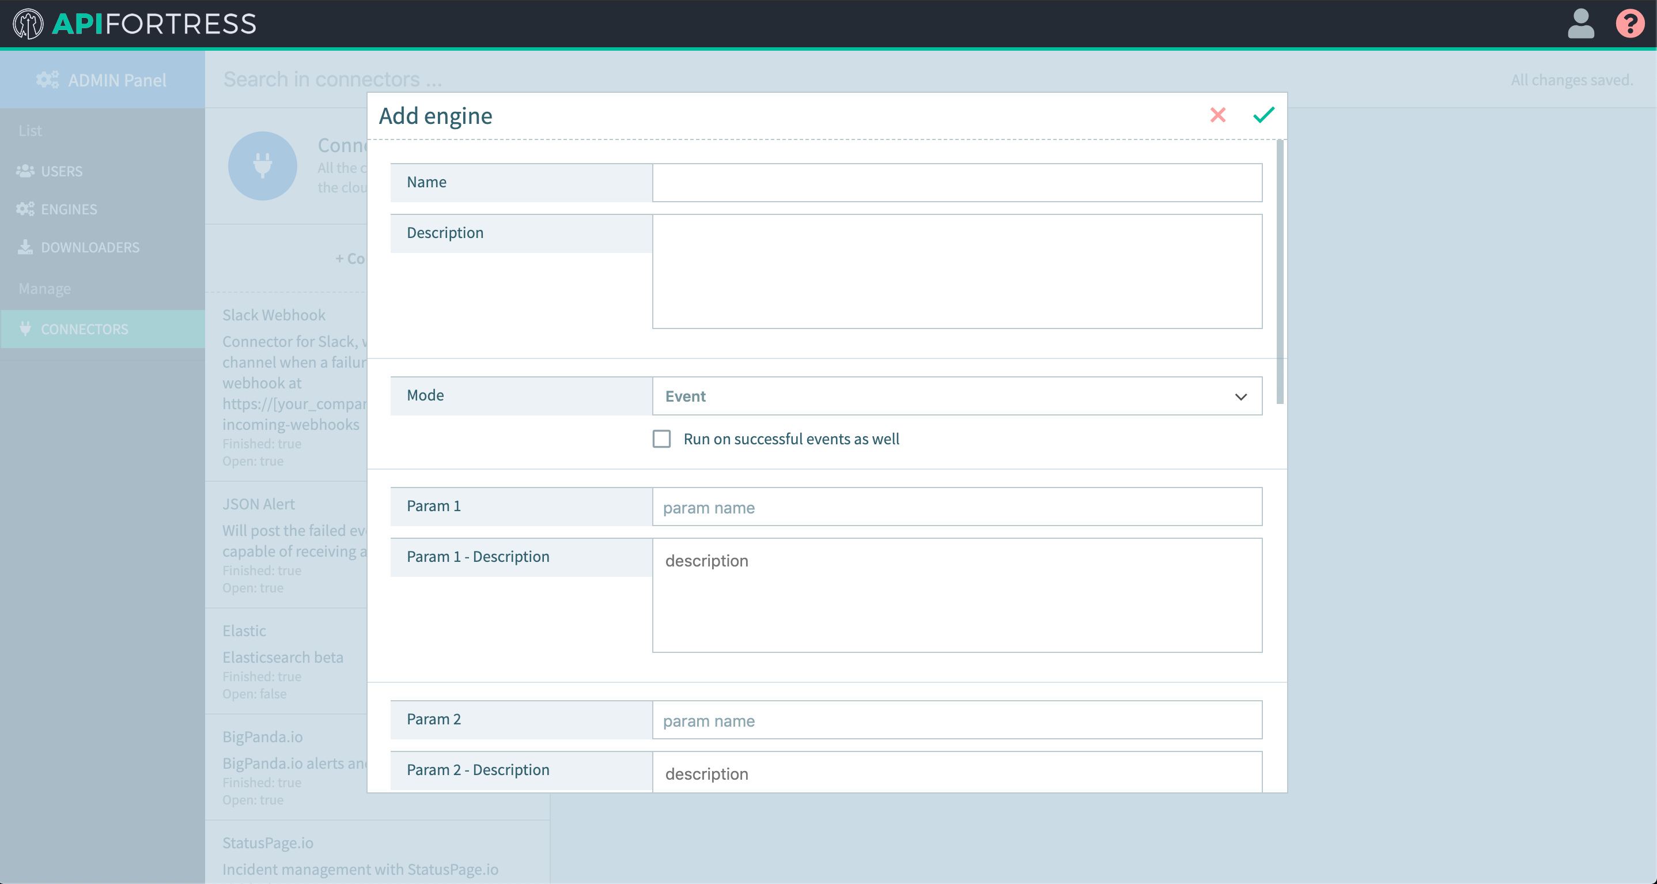Open the List section in the sidebar
Viewport: 1657px width, 884px height.
tap(30, 130)
